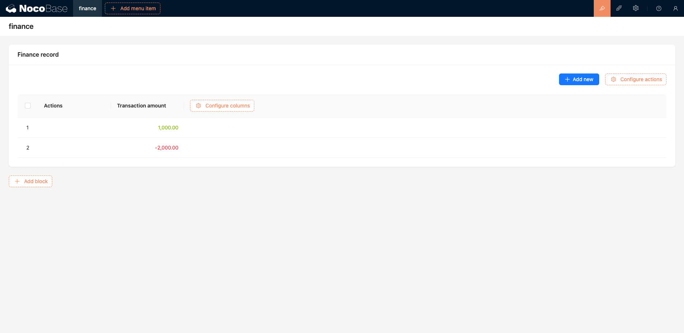Click the help question mark icon

[659, 8]
